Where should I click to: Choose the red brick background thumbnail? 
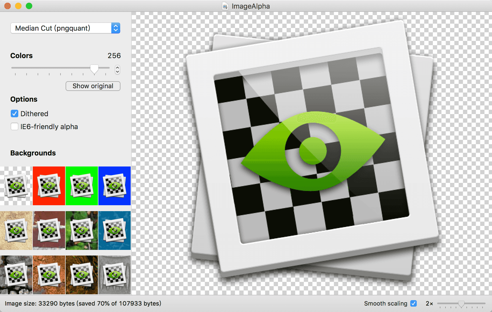point(49,231)
